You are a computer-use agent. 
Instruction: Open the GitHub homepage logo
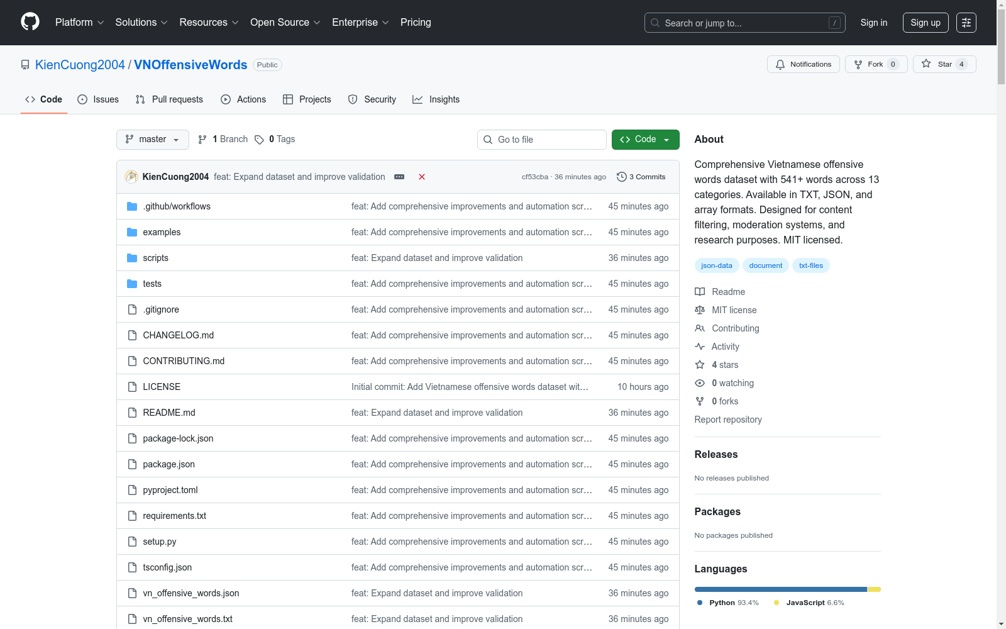[x=30, y=22]
